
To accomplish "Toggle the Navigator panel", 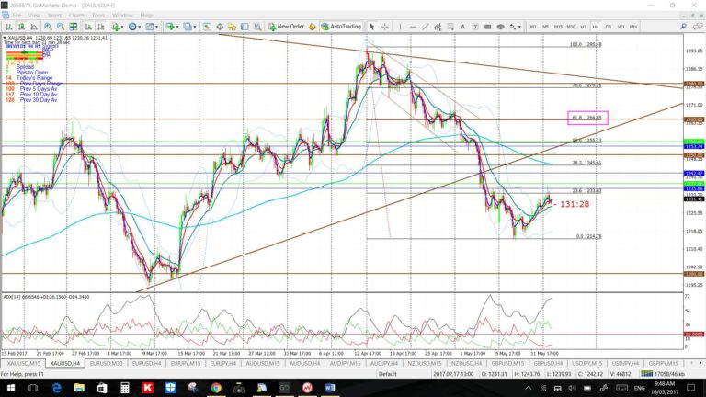I will [x=232, y=27].
